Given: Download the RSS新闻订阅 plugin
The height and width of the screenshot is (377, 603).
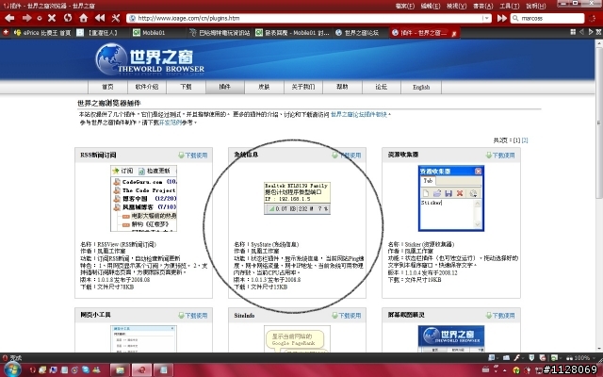Looking at the screenshot, I should 193,155.
